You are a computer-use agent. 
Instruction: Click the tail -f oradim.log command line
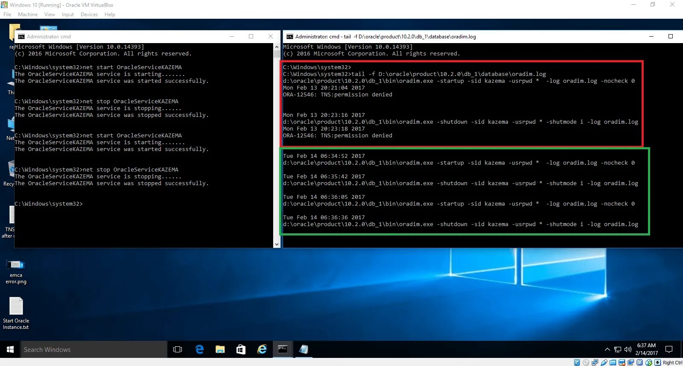click(414, 74)
